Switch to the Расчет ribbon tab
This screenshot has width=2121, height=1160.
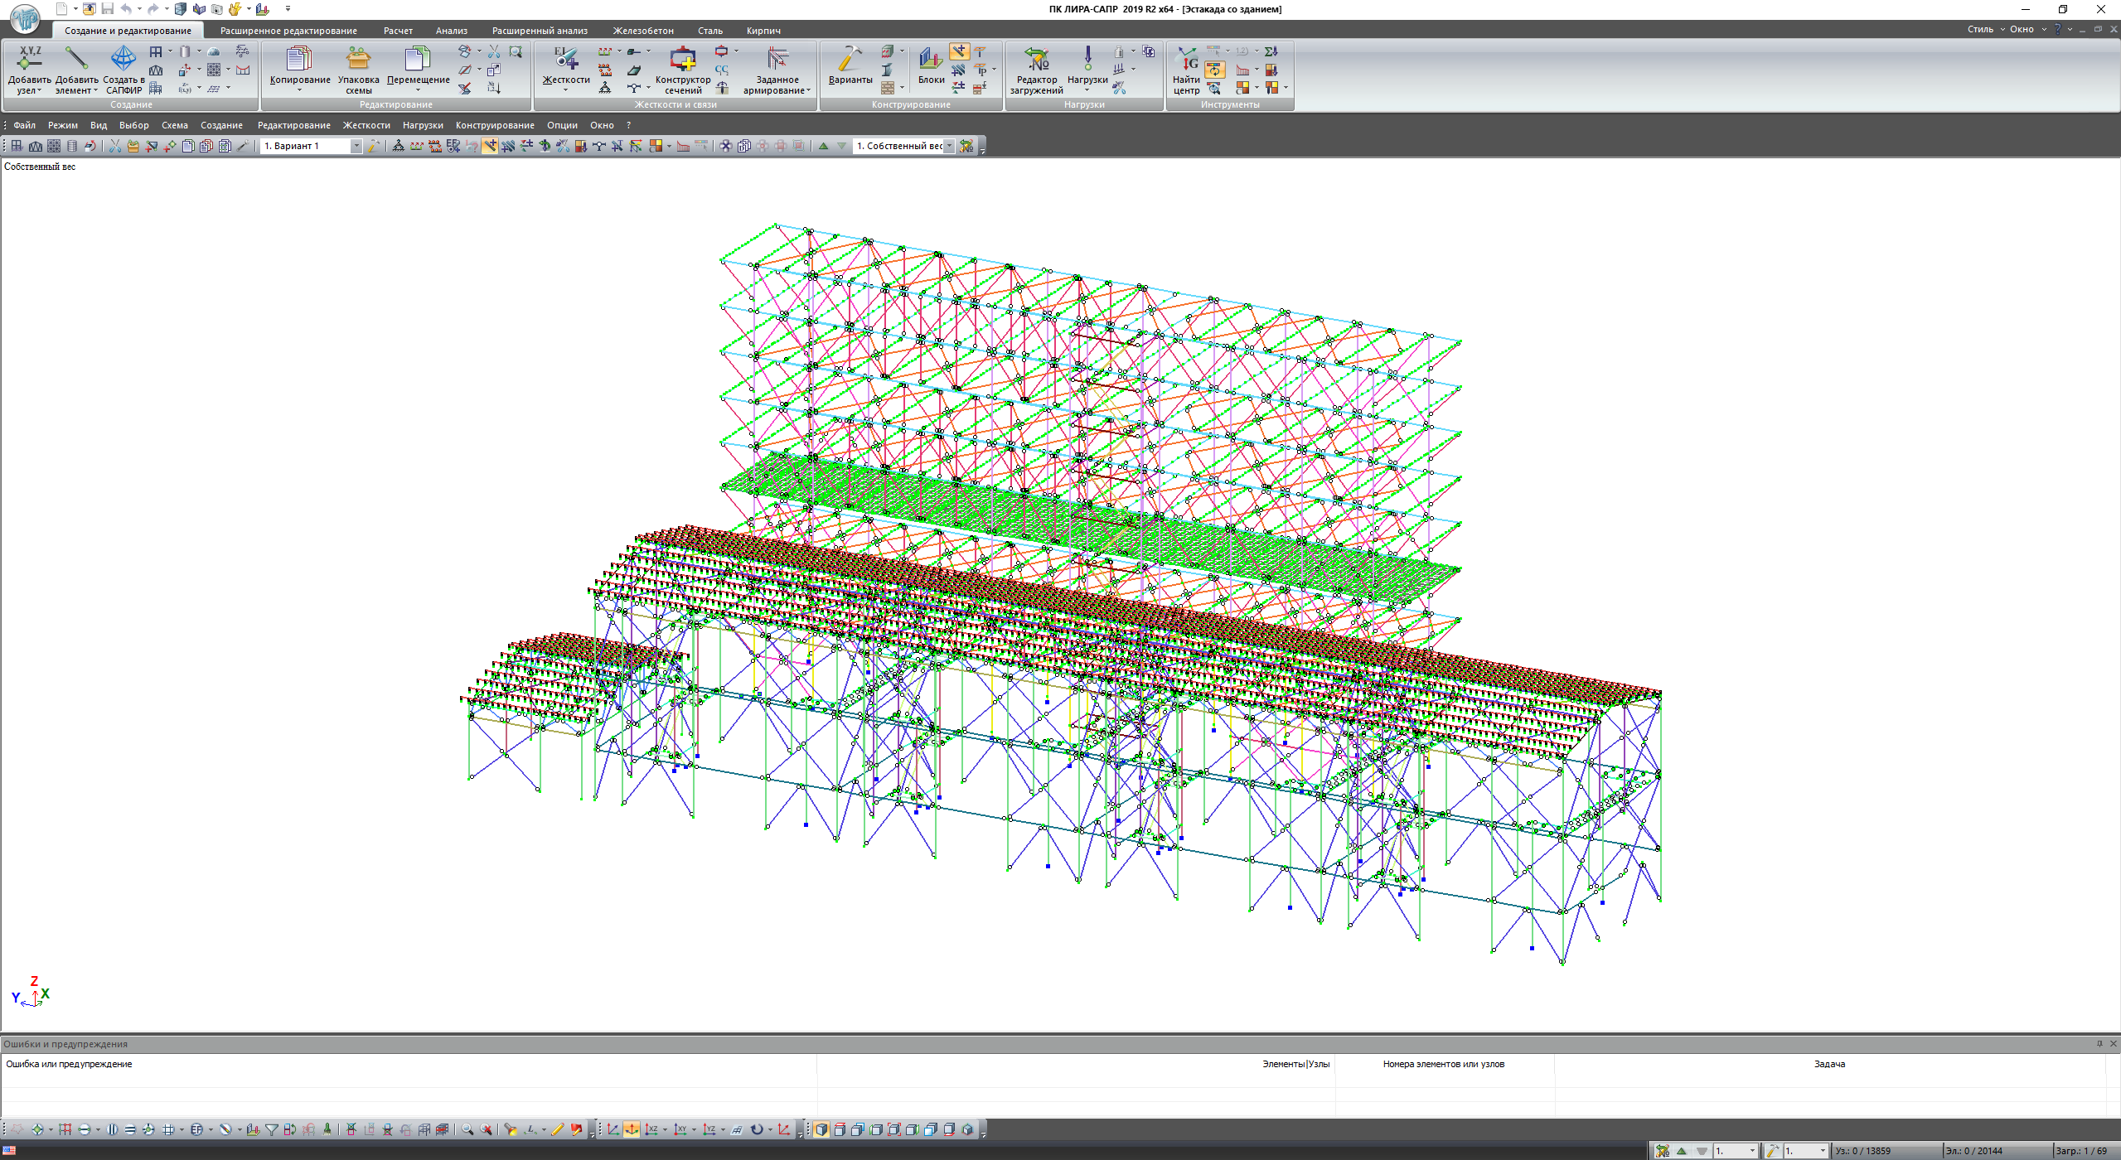[398, 31]
